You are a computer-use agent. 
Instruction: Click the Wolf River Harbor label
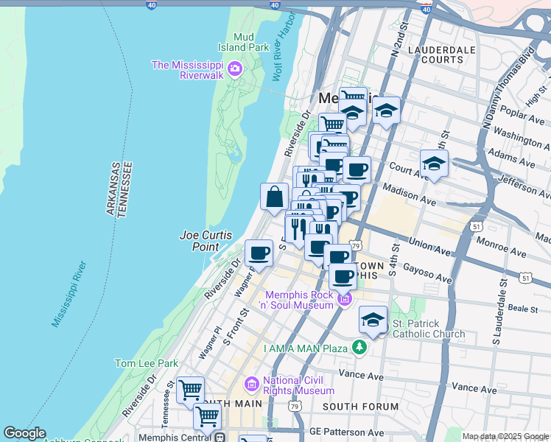283,46
